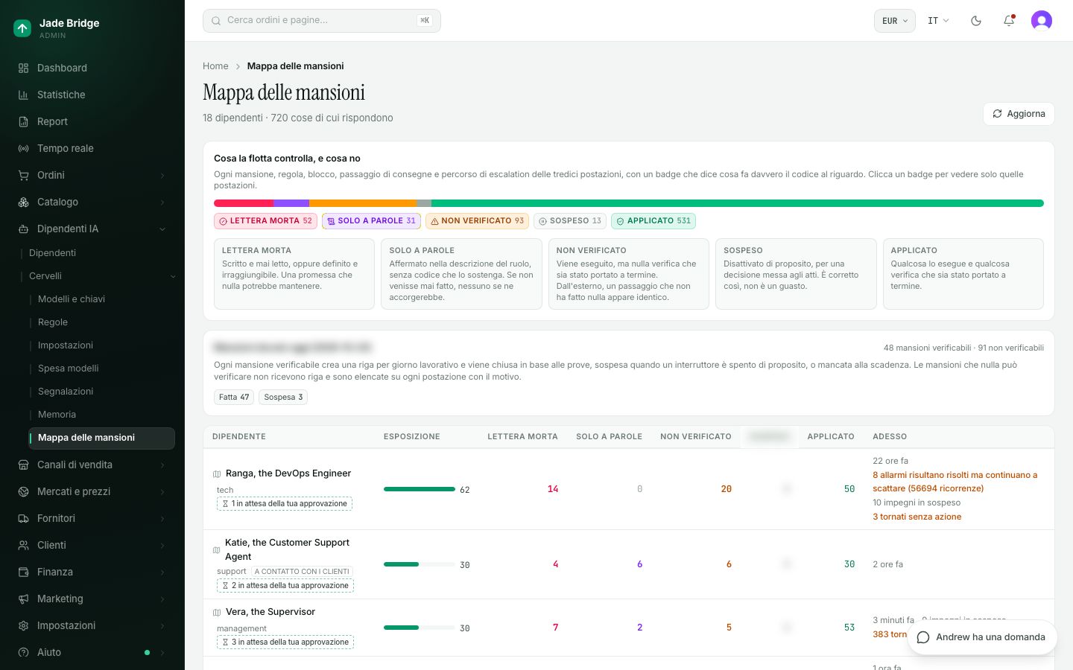Image resolution: width=1073 pixels, height=670 pixels.
Task: Open the Spesa modelli page
Action: [102, 368]
